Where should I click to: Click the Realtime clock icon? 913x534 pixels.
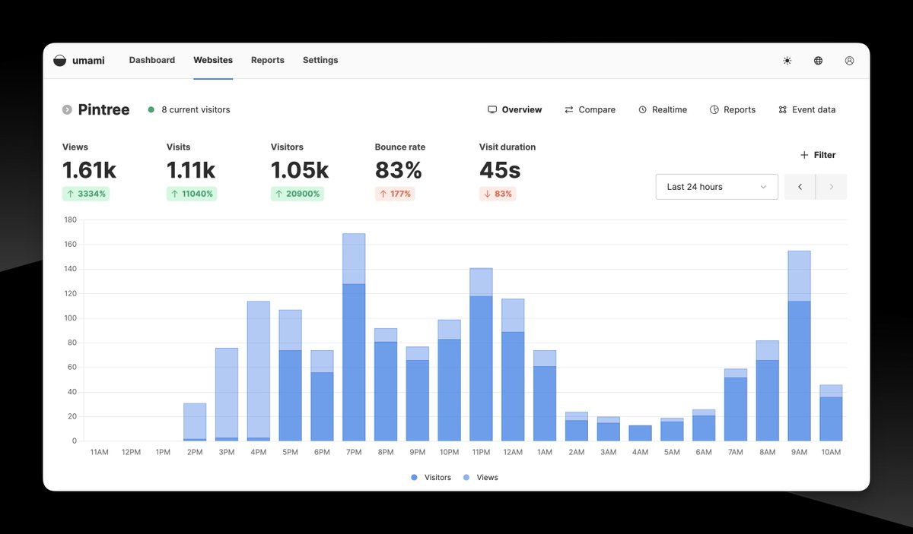[642, 110]
